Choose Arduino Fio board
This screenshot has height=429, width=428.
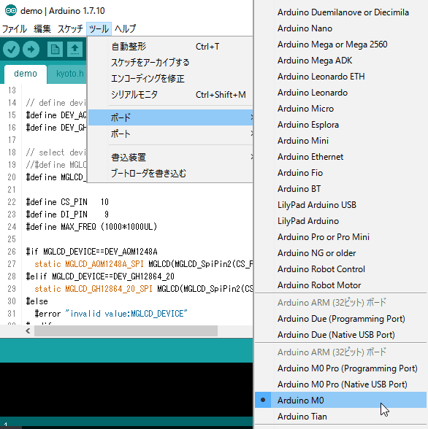[340, 173]
